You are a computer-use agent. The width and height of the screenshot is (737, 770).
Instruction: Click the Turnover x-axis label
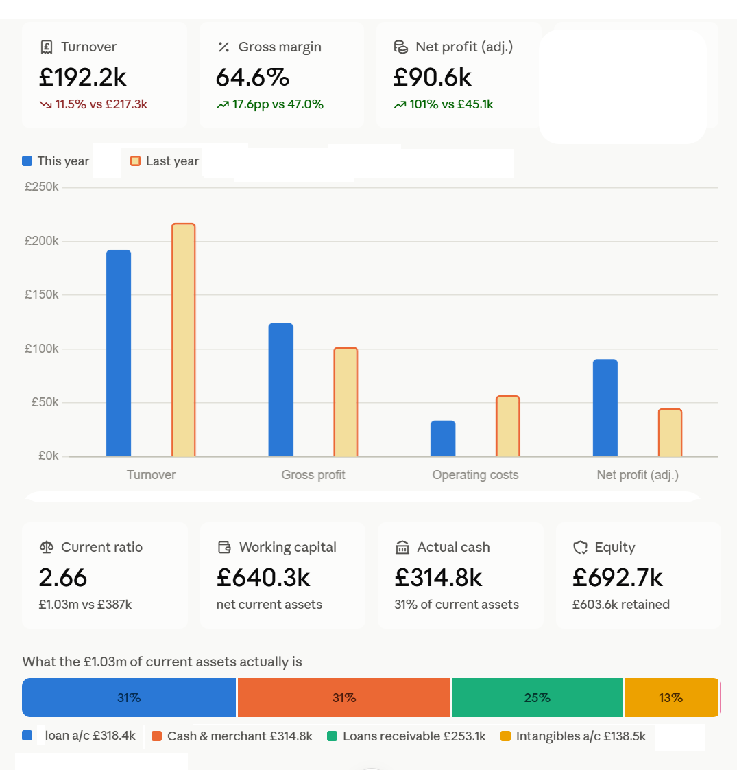[151, 475]
